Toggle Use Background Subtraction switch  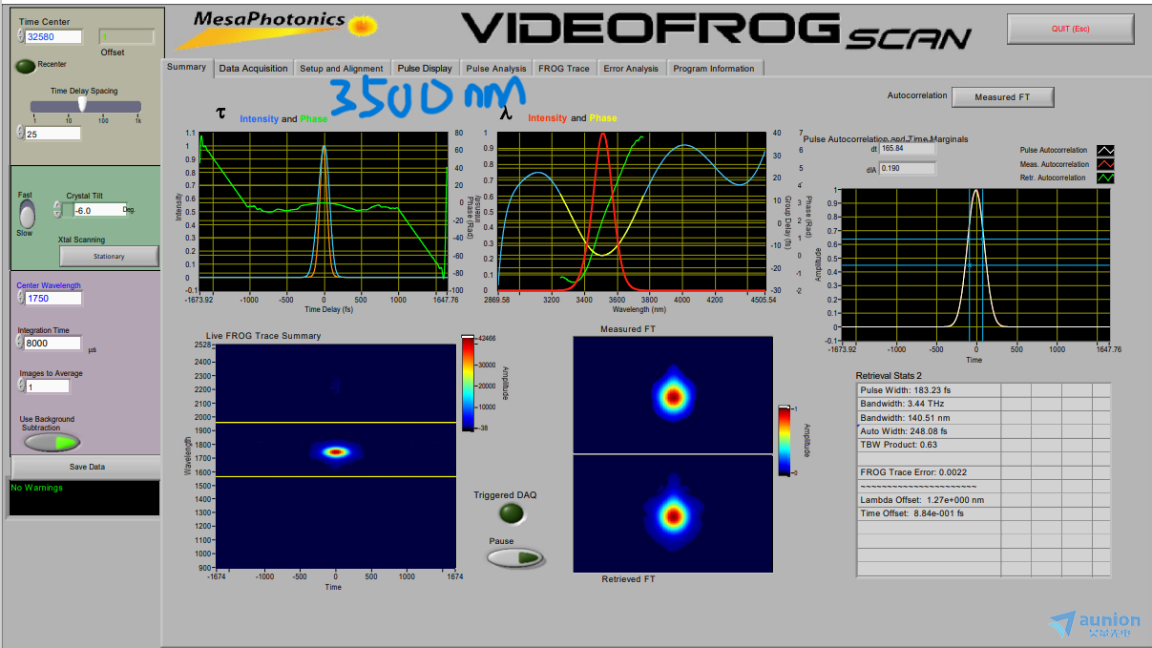(x=52, y=442)
